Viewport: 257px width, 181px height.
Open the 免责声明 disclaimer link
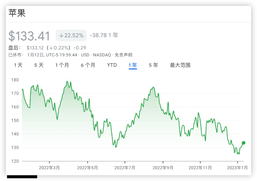(123, 55)
